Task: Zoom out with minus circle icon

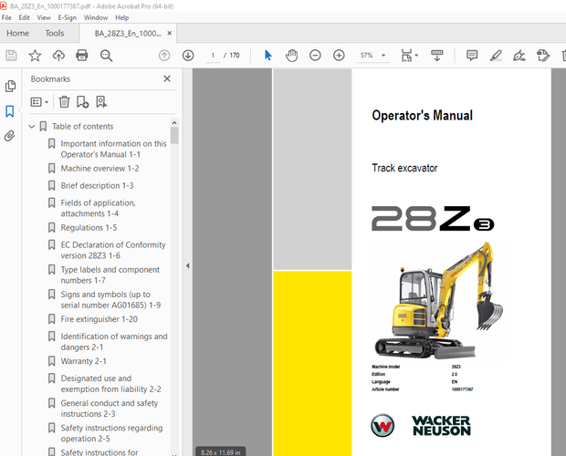Action: pyautogui.click(x=315, y=56)
